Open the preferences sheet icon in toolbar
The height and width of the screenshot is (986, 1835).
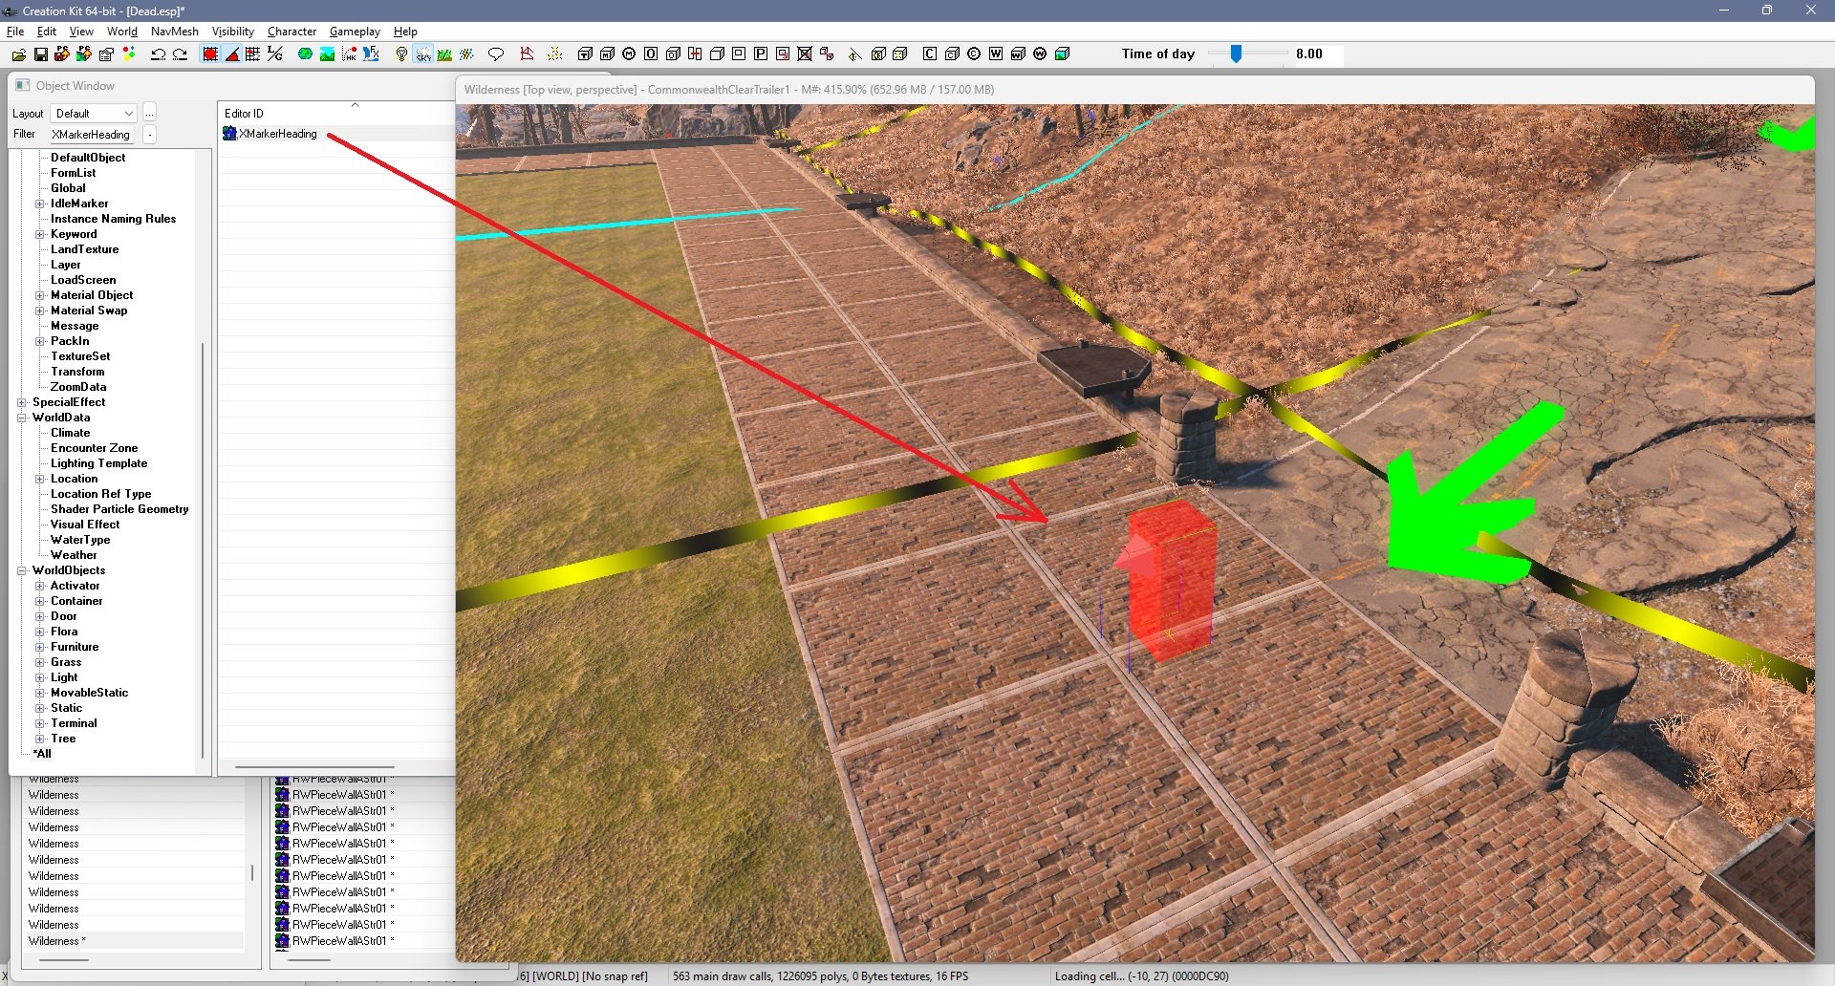click(106, 54)
